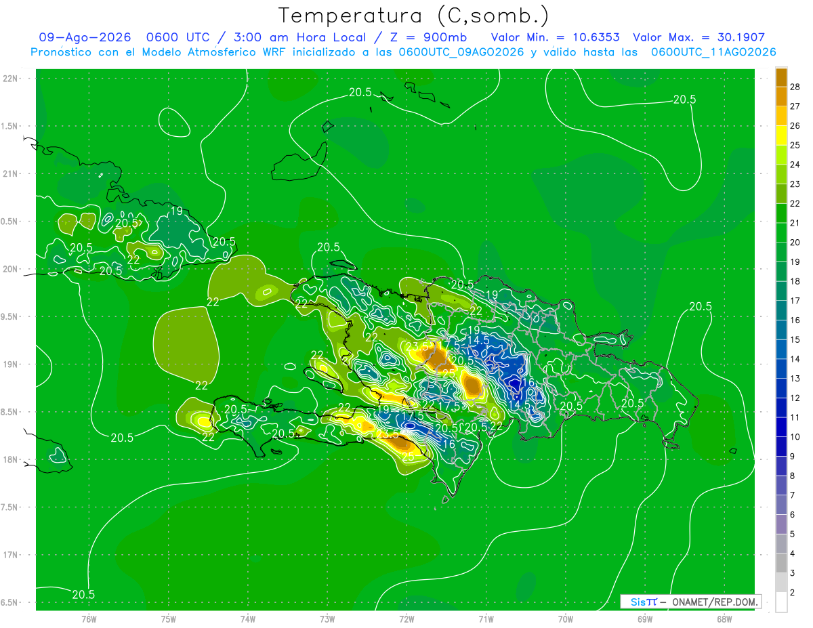Pick the orange swatch between 27 and 28
813x628 pixels.
point(781,97)
